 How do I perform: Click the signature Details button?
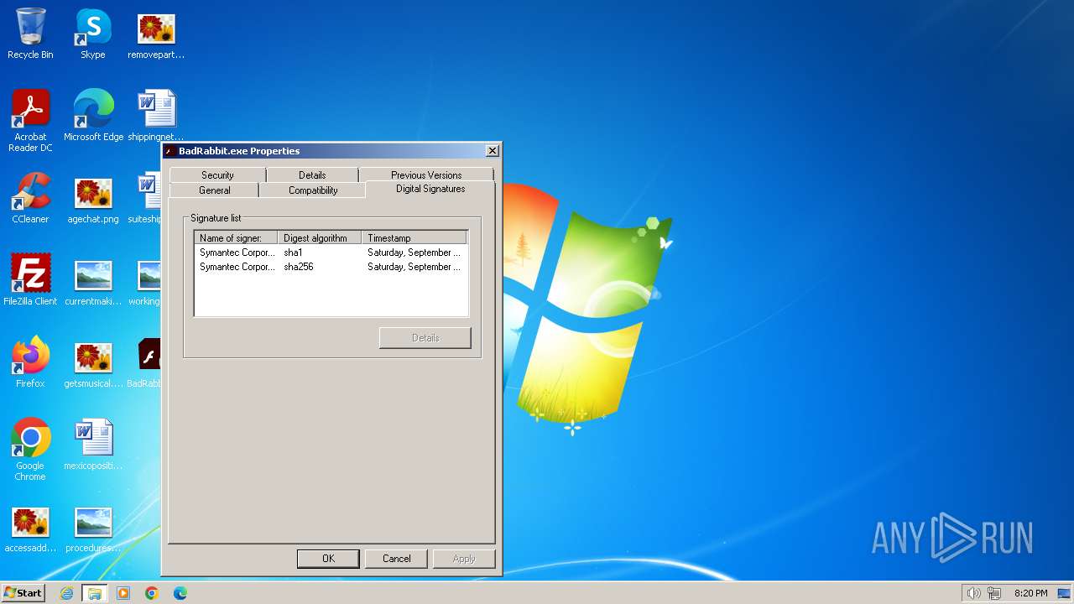(425, 338)
